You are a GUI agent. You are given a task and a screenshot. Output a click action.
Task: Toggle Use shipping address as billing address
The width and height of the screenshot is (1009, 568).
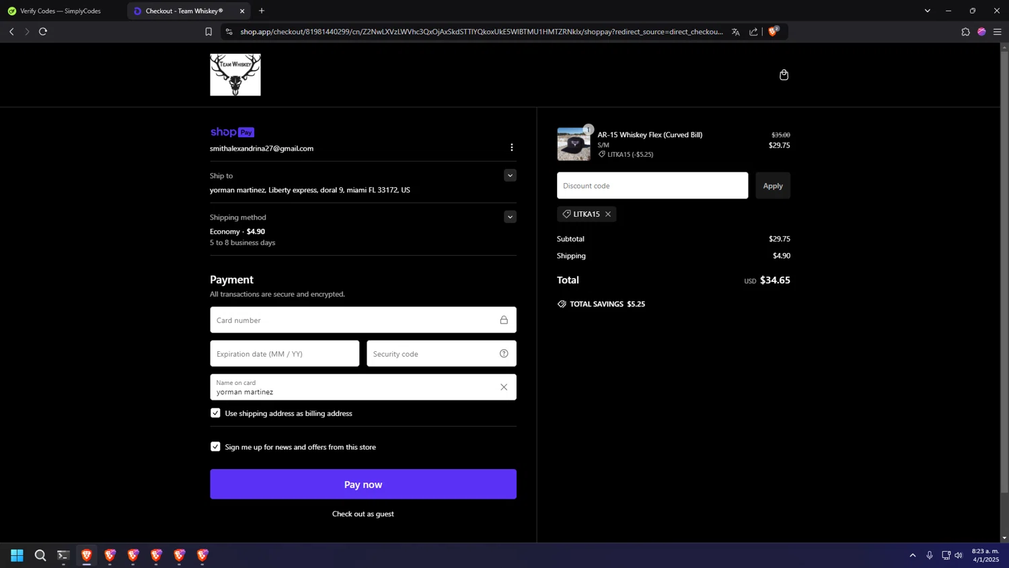(x=215, y=413)
